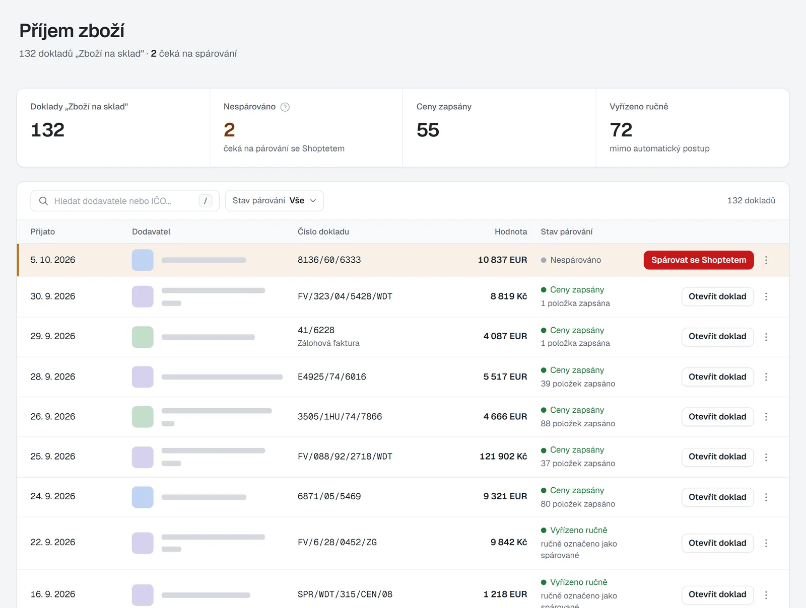Image resolution: width=806 pixels, height=608 pixels.
Task: Click the Přijato column header
Action: (43, 232)
